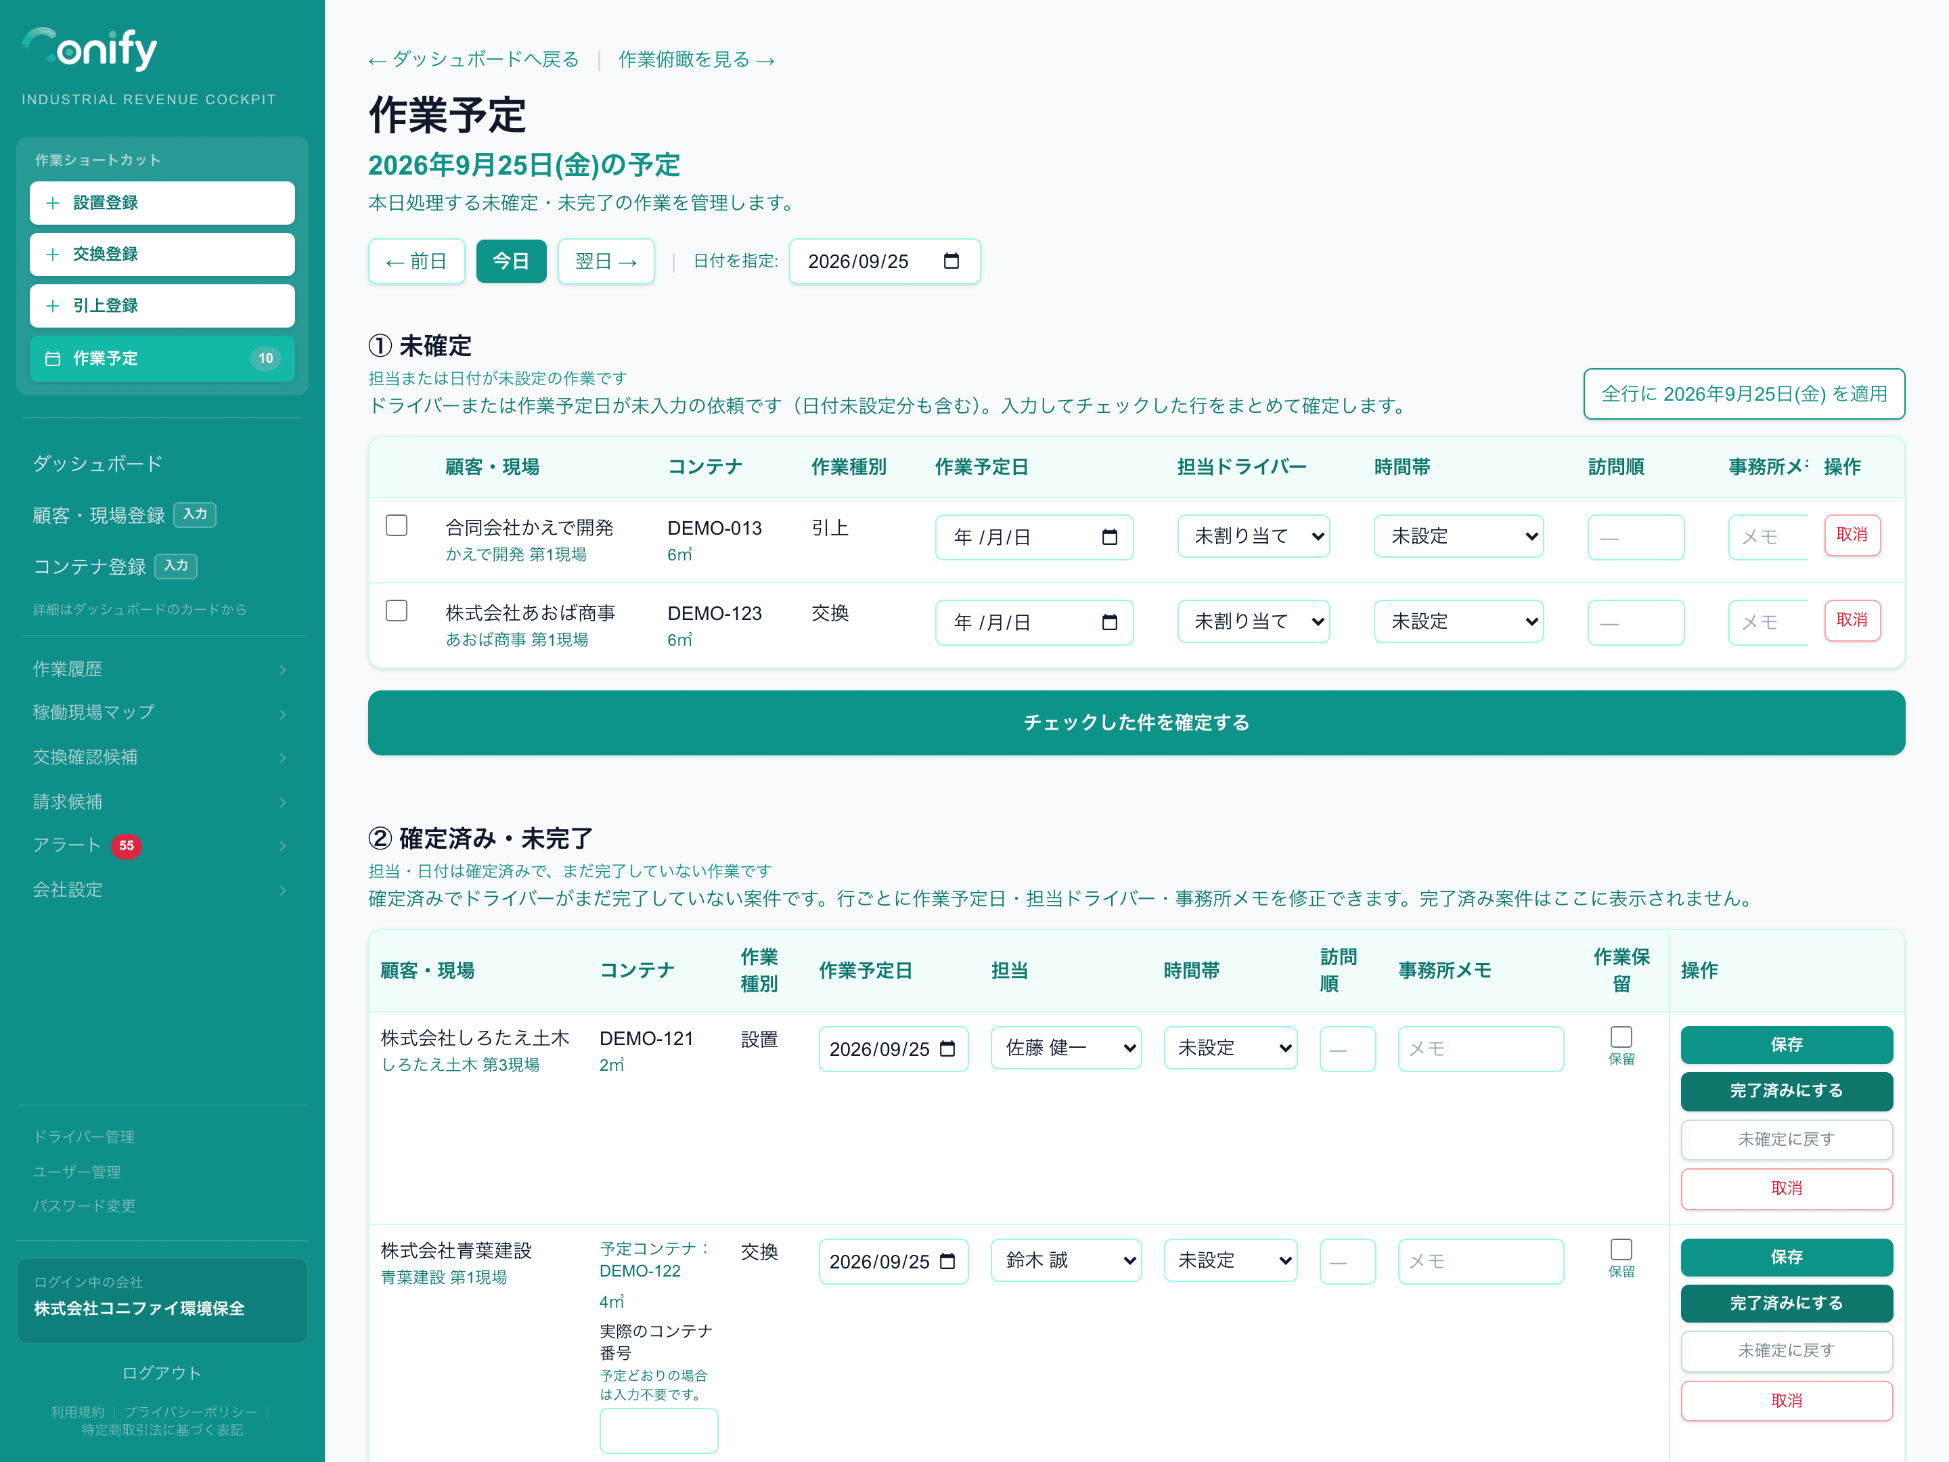
Task: Toggle 保留 checkbox for 株式会社しろたえ土木
Action: (1621, 1036)
